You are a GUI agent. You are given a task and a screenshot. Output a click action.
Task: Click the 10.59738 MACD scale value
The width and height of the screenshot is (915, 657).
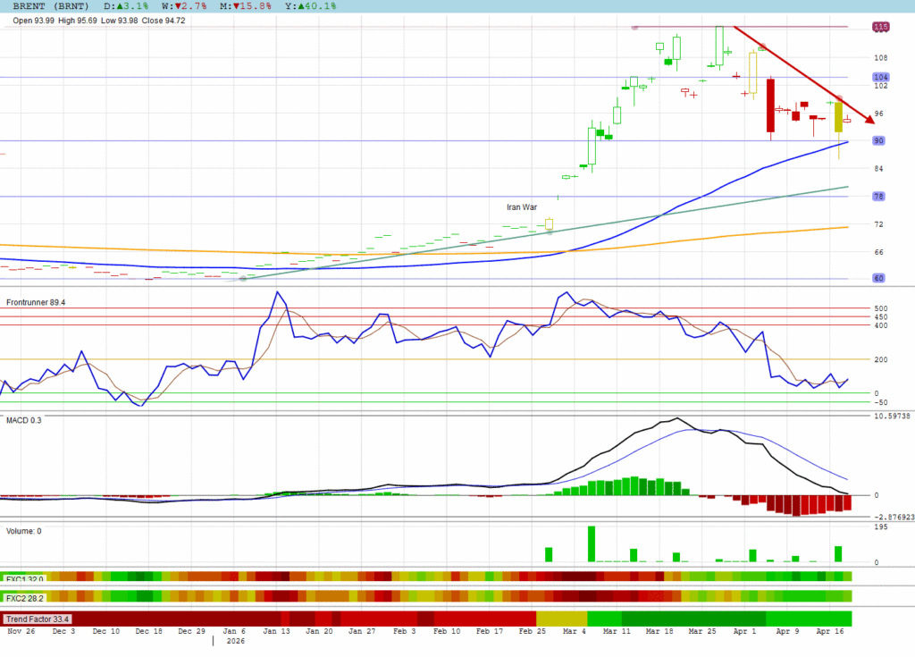890,416
